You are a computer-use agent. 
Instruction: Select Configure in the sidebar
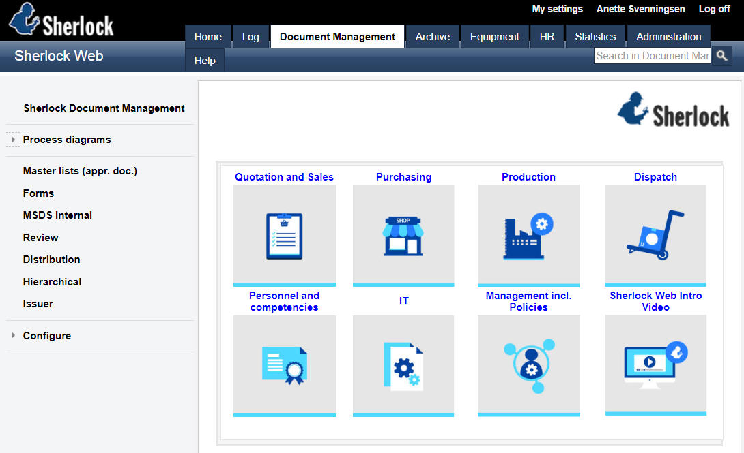(x=47, y=336)
